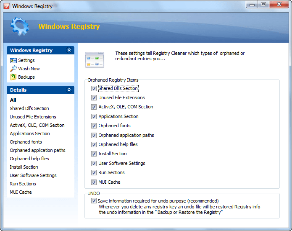
Task: Disable save undo information checkbox
Action: click(x=94, y=201)
